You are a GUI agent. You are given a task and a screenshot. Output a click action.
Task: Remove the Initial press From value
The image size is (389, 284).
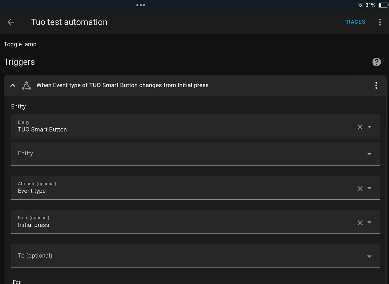[360, 222]
